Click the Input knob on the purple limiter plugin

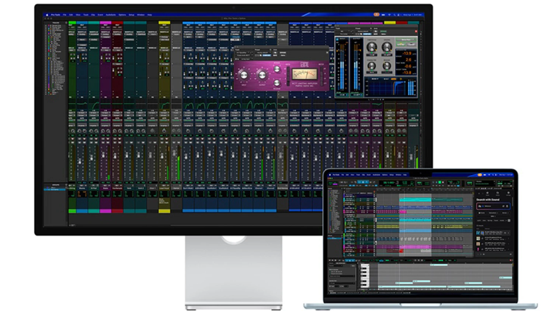[x=244, y=75]
